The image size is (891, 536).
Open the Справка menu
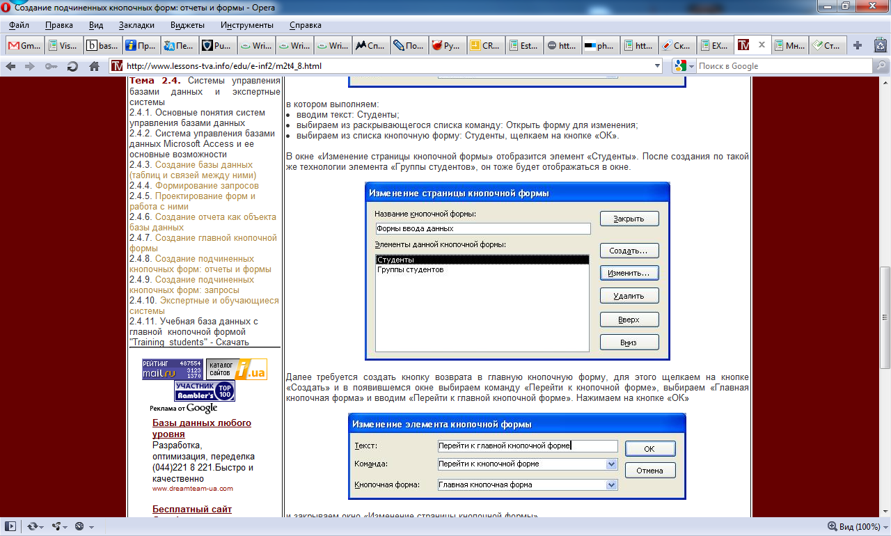305,25
